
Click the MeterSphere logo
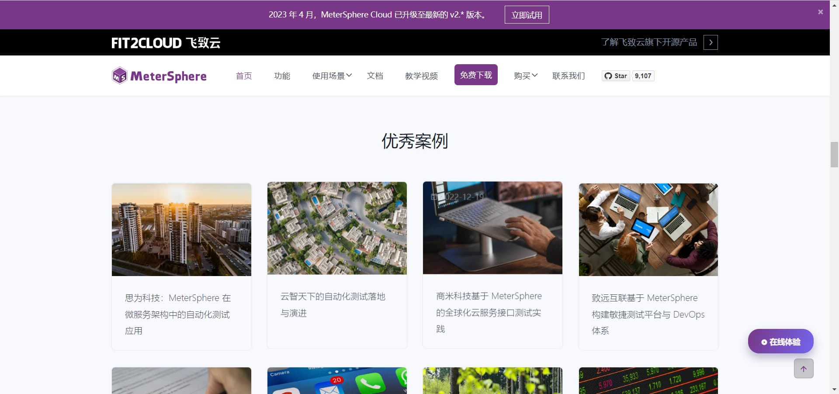point(159,76)
